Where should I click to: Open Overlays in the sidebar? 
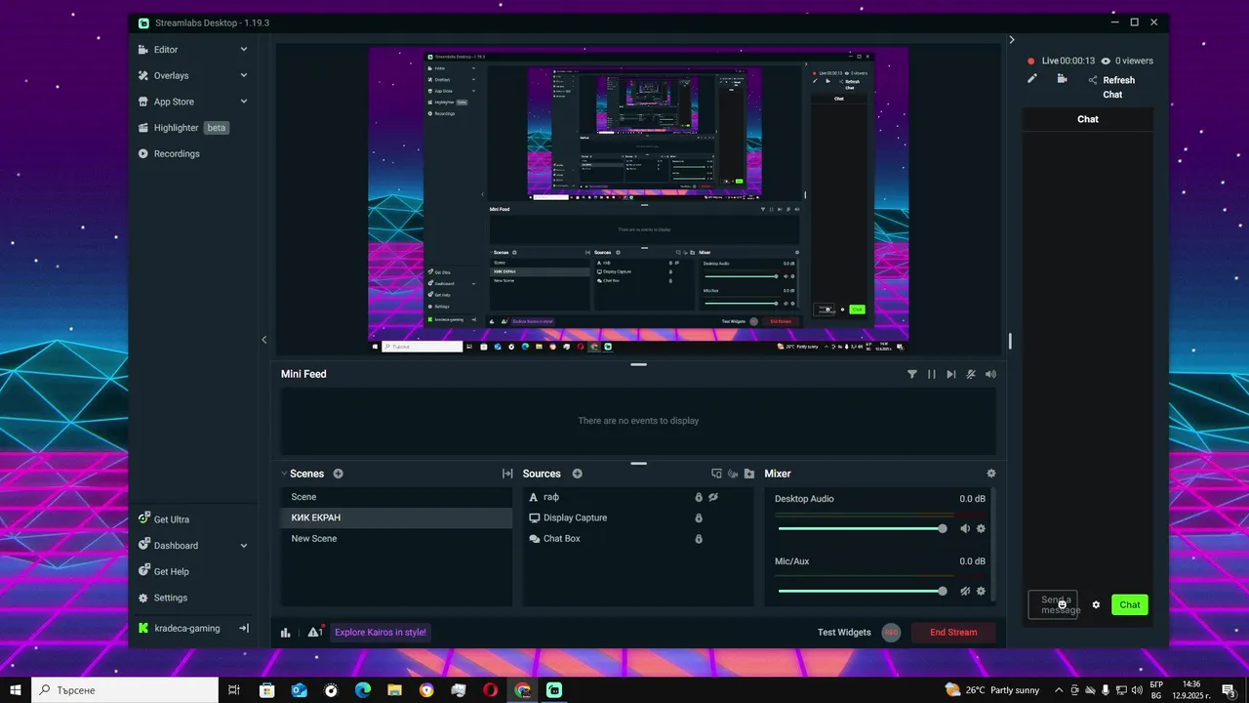coord(171,75)
